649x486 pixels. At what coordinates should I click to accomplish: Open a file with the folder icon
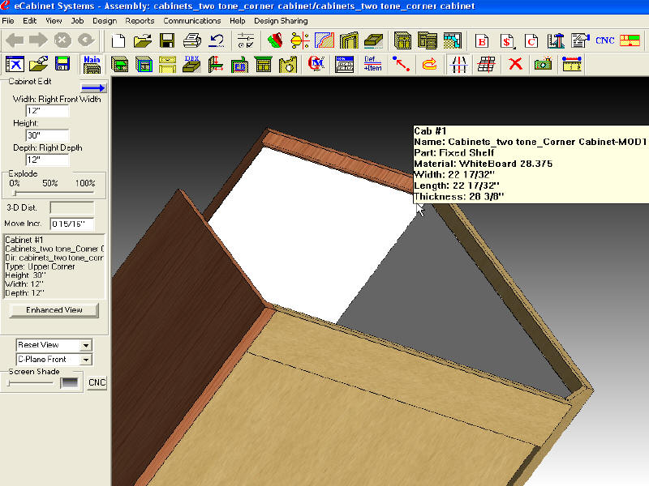[x=143, y=40]
